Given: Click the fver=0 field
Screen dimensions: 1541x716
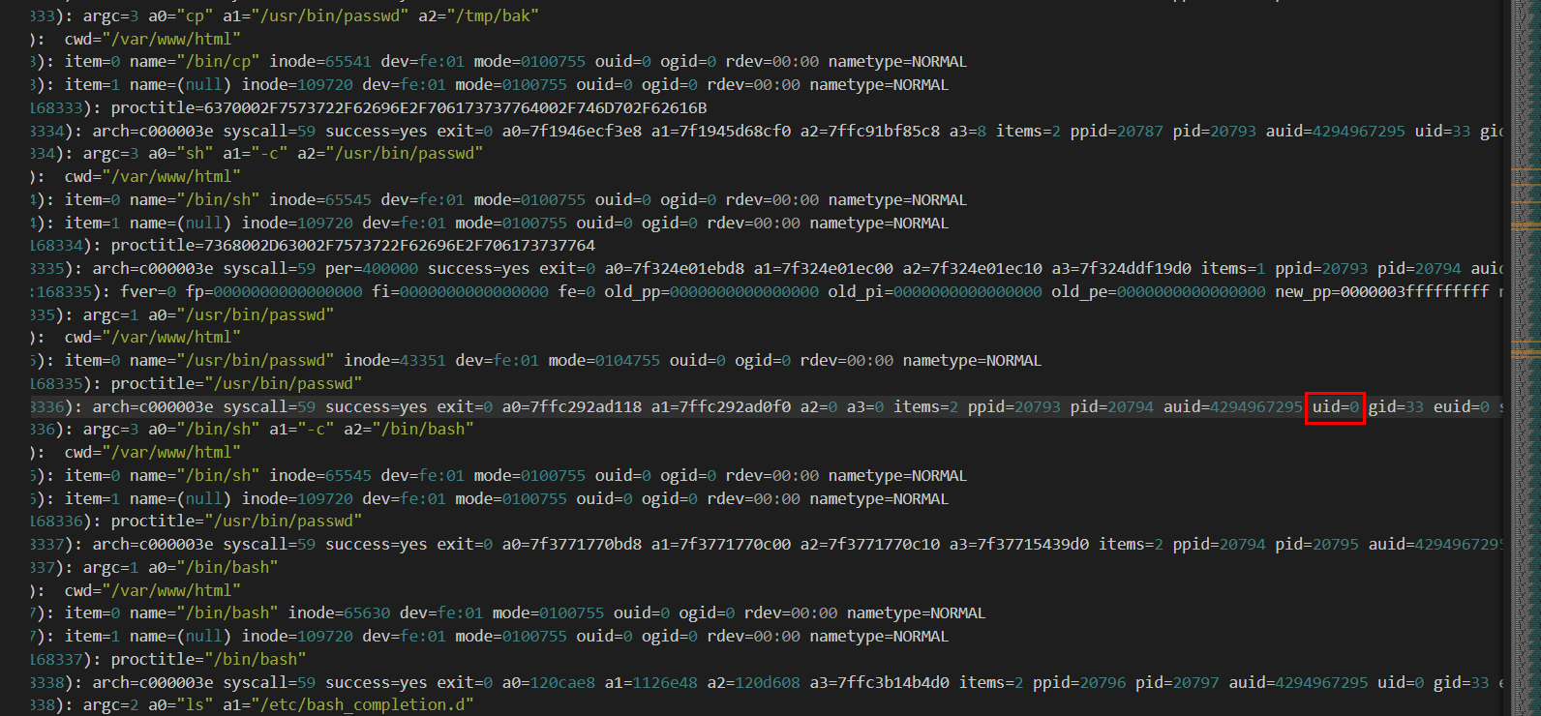Looking at the screenshot, I should tap(148, 291).
